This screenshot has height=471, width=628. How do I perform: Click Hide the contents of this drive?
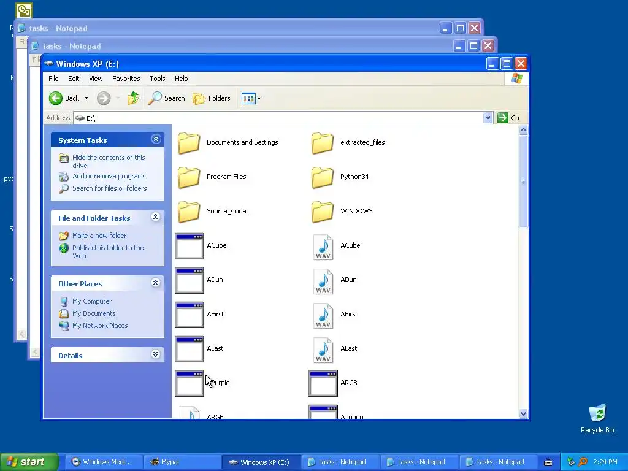(109, 161)
